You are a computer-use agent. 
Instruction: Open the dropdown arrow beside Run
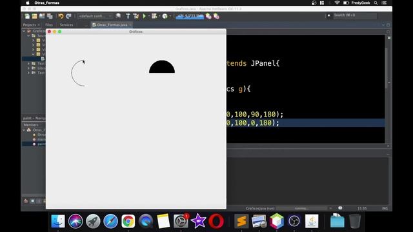[149, 16]
